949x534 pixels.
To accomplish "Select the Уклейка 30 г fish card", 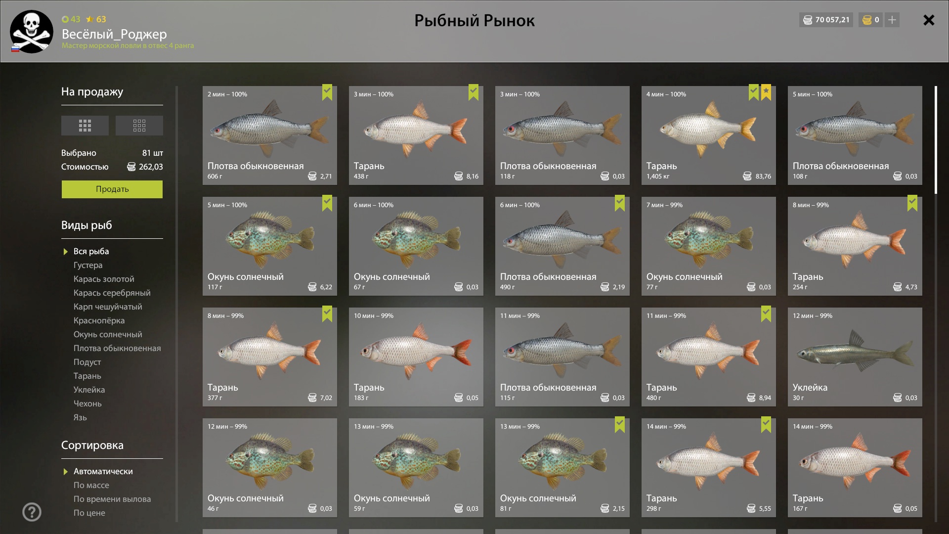I will tap(855, 357).
